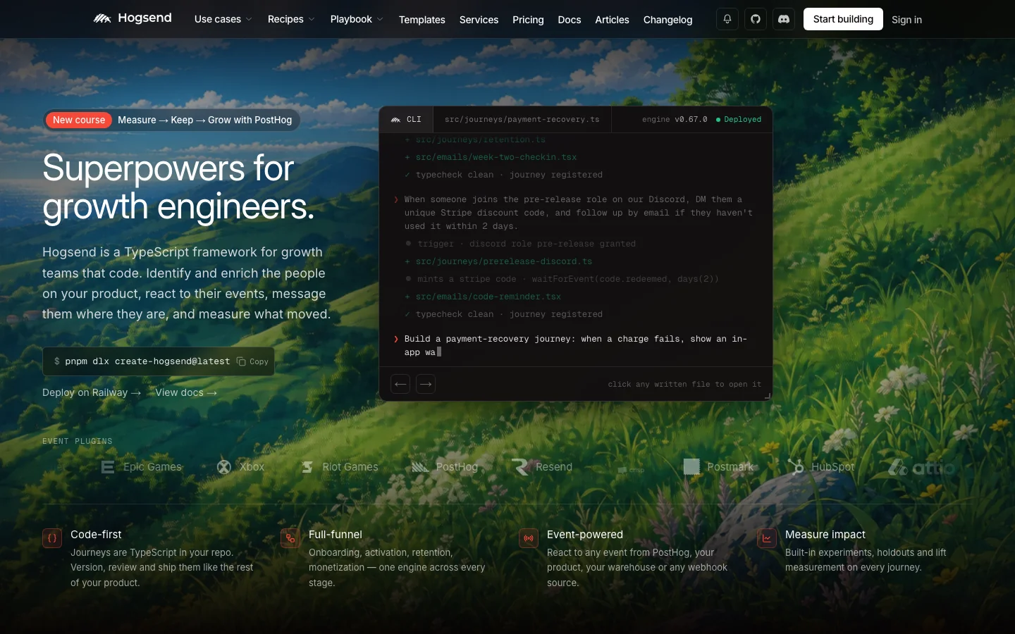
Task: Open the Templates page
Action: tap(422, 20)
